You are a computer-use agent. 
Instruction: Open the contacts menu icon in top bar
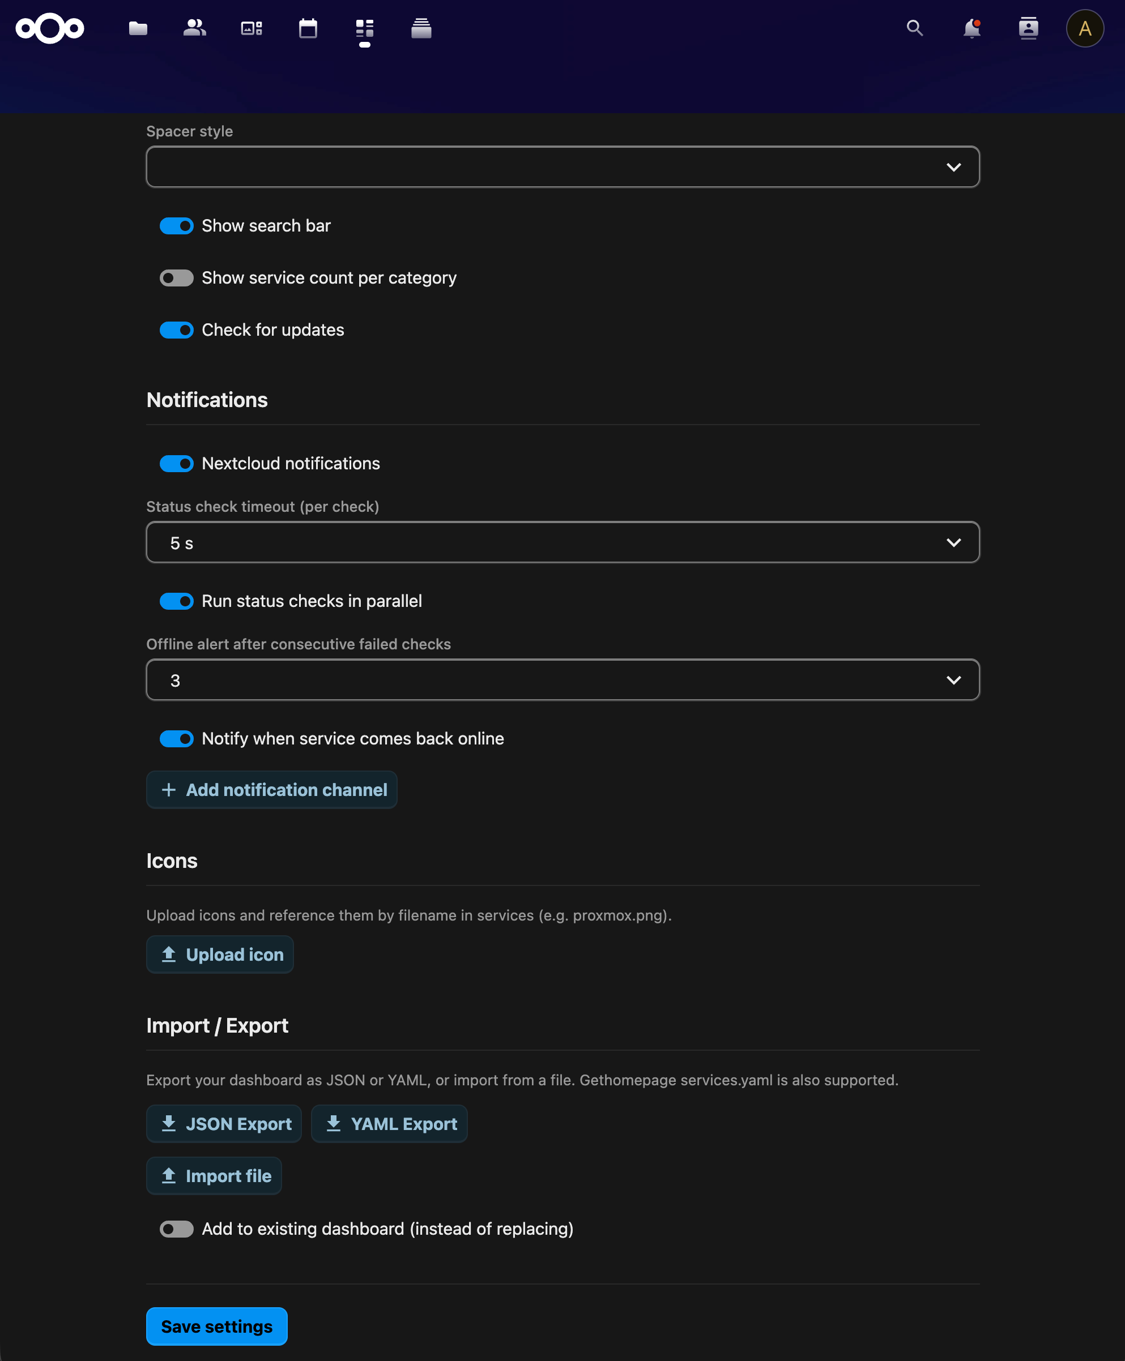point(1028,28)
